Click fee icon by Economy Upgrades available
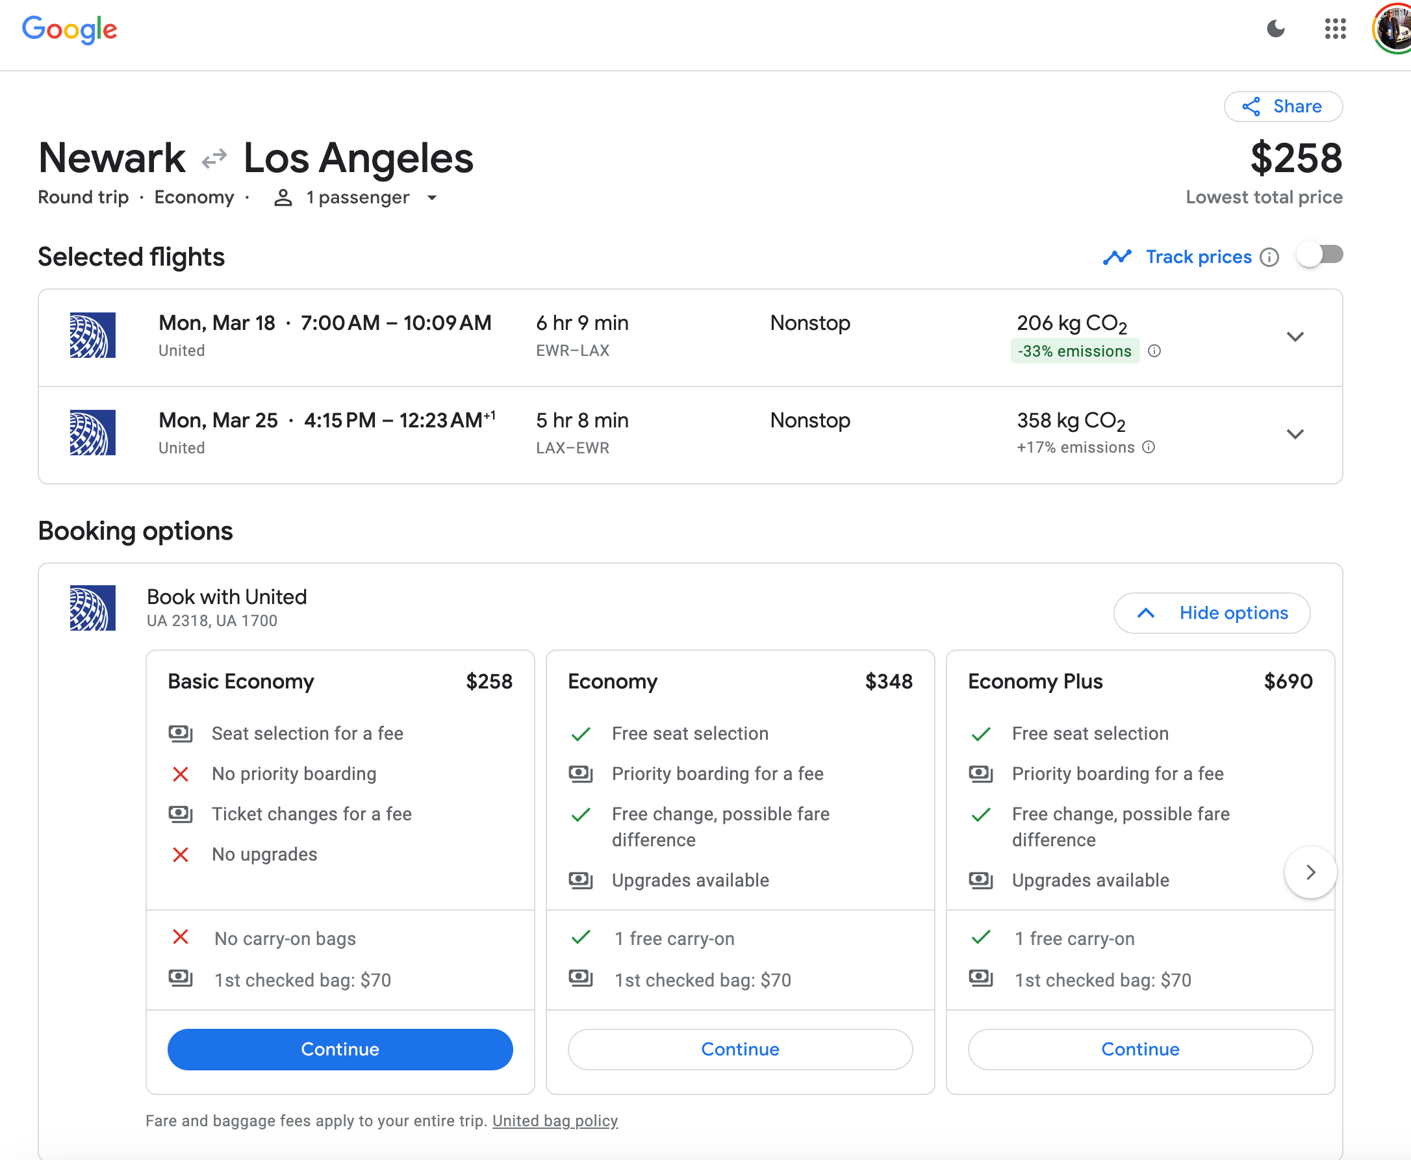This screenshot has height=1160, width=1411. click(x=581, y=880)
